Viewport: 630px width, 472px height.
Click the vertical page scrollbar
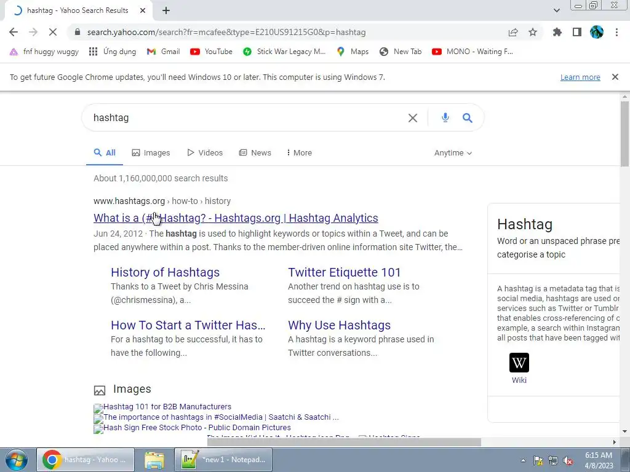click(x=625, y=135)
